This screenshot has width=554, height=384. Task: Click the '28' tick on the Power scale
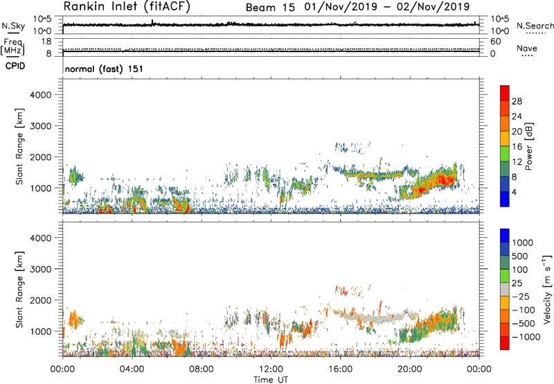[x=517, y=101]
